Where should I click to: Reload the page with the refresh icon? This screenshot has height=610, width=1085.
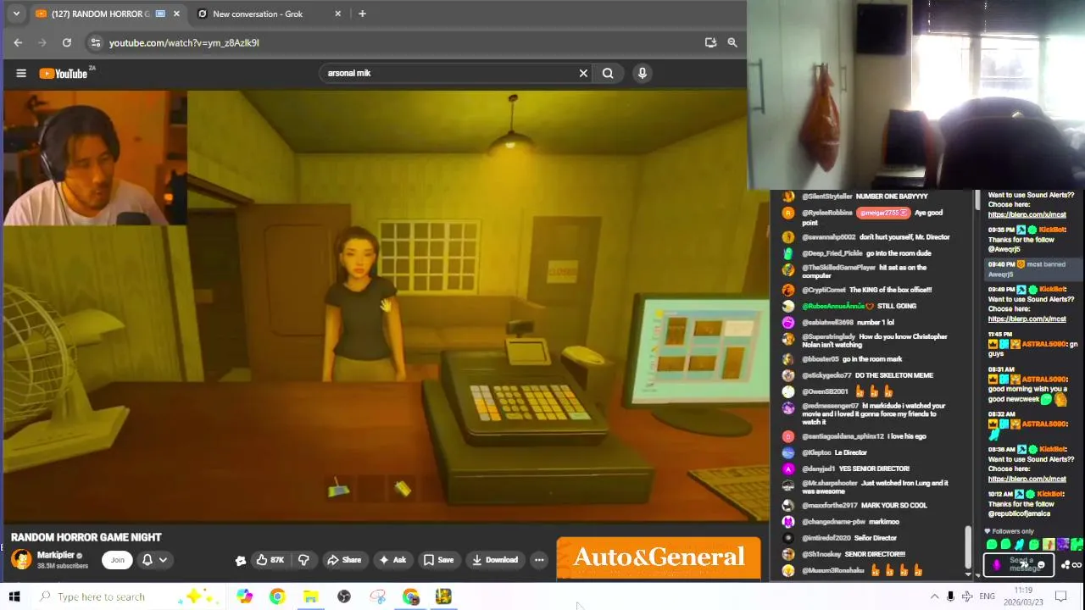point(67,42)
